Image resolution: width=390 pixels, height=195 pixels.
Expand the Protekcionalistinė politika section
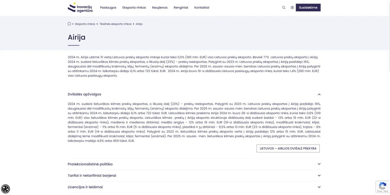point(319,164)
